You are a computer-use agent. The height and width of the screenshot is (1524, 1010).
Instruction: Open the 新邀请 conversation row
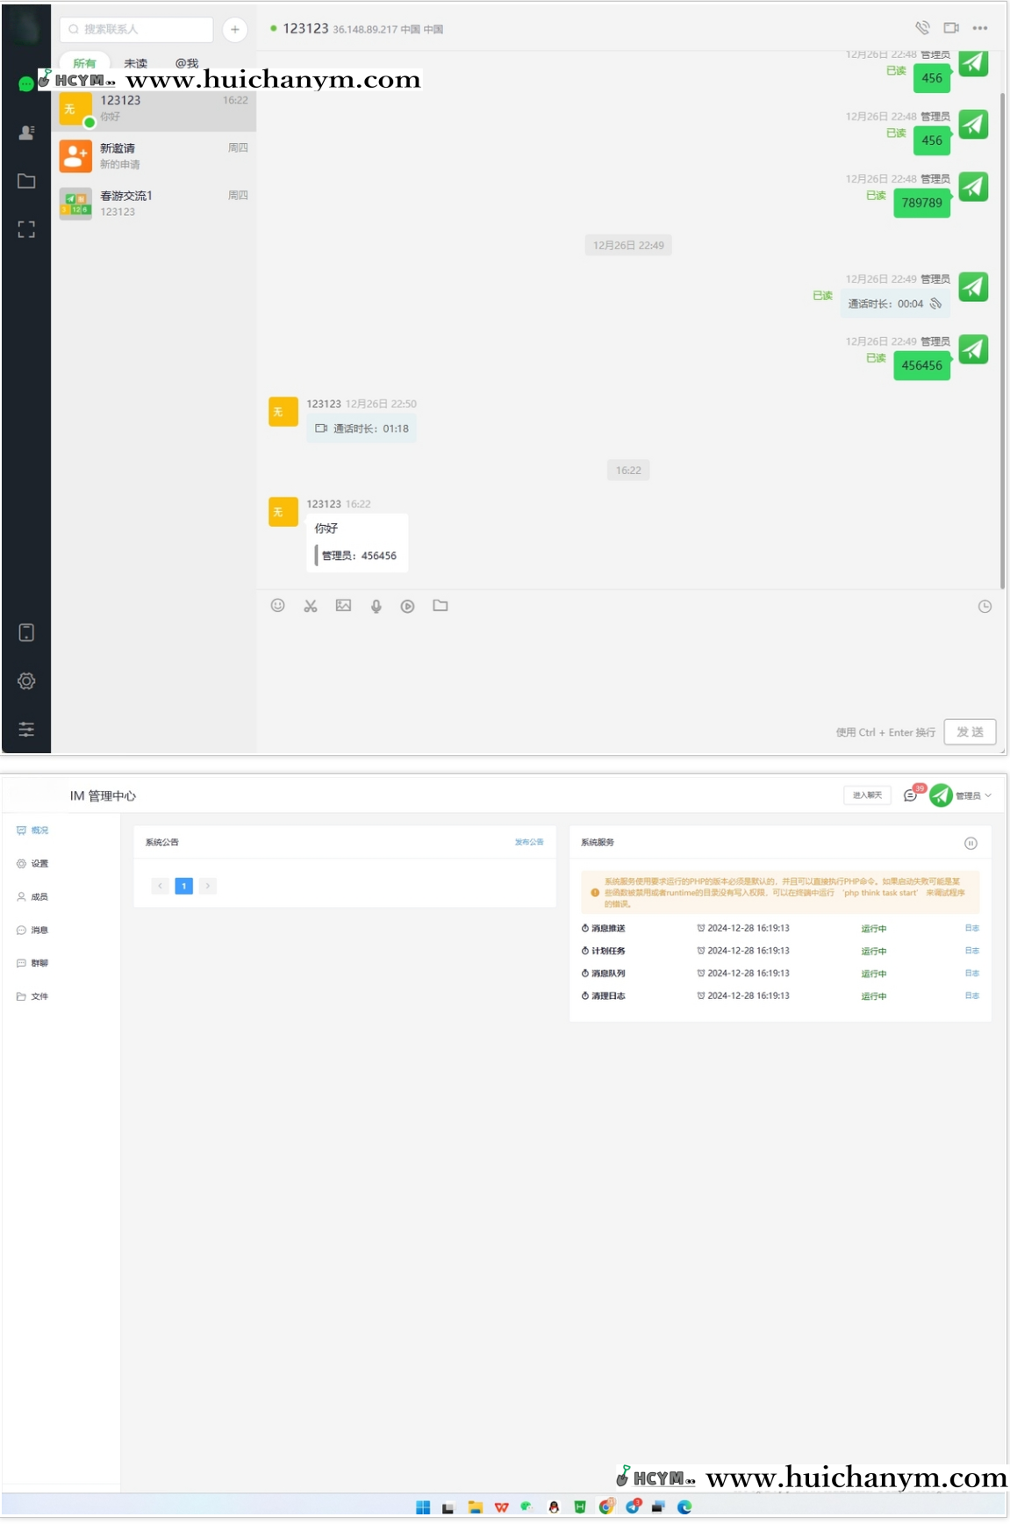click(154, 155)
